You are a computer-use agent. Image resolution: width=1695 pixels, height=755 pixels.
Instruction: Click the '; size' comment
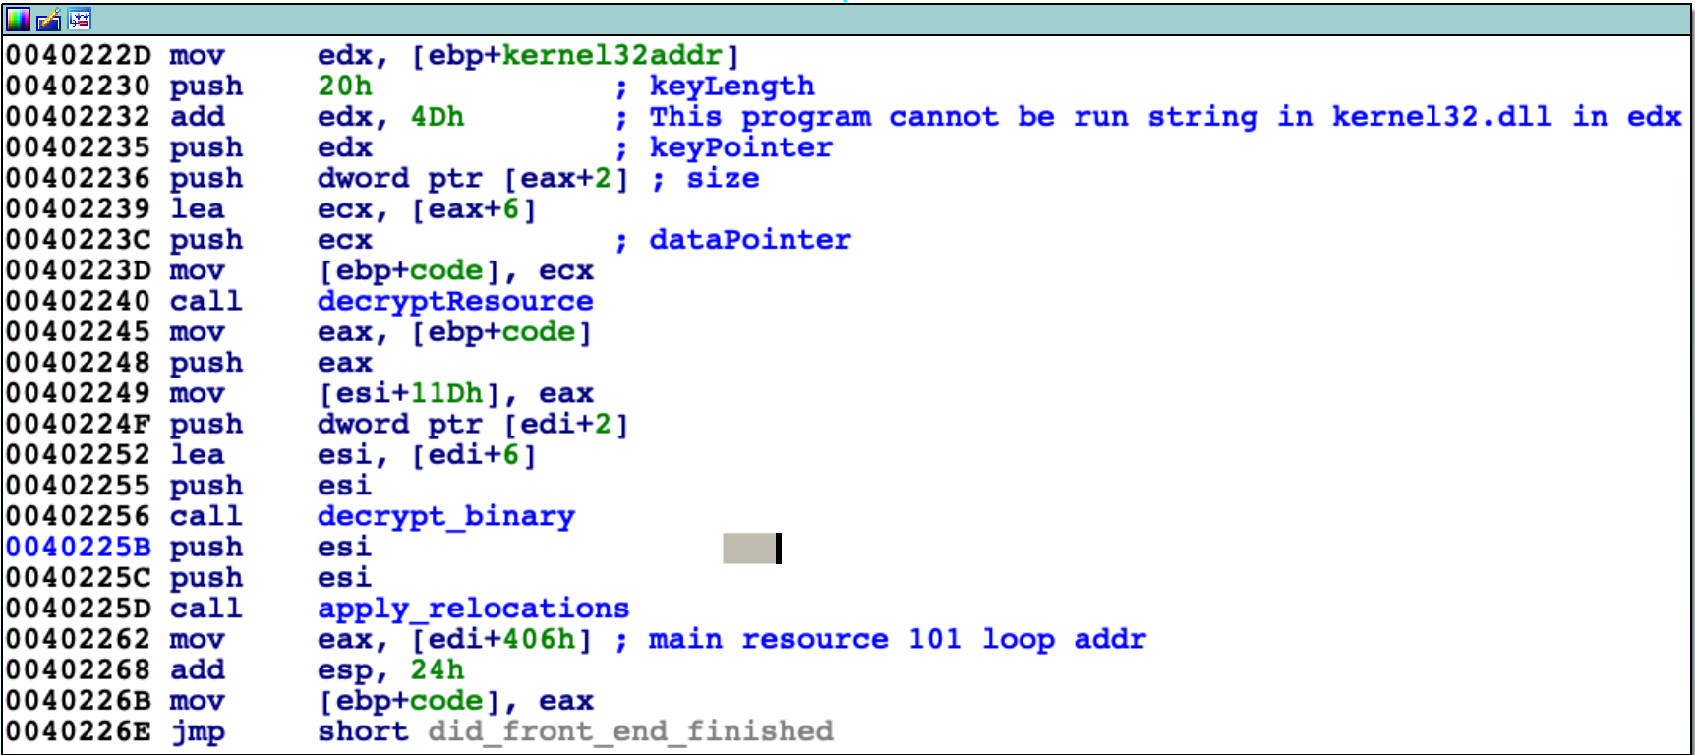click(705, 179)
